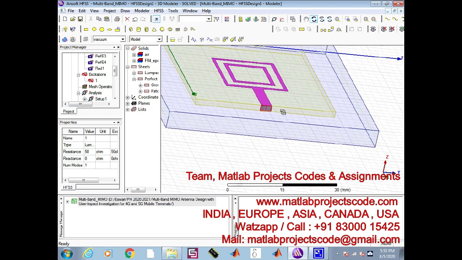This screenshot has height=260, width=462.
Task: Open the File menu
Action: pyautogui.click(x=71, y=11)
